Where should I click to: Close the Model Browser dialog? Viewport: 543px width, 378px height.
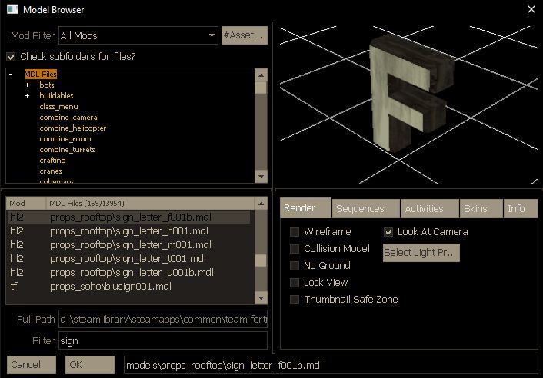(x=530, y=10)
